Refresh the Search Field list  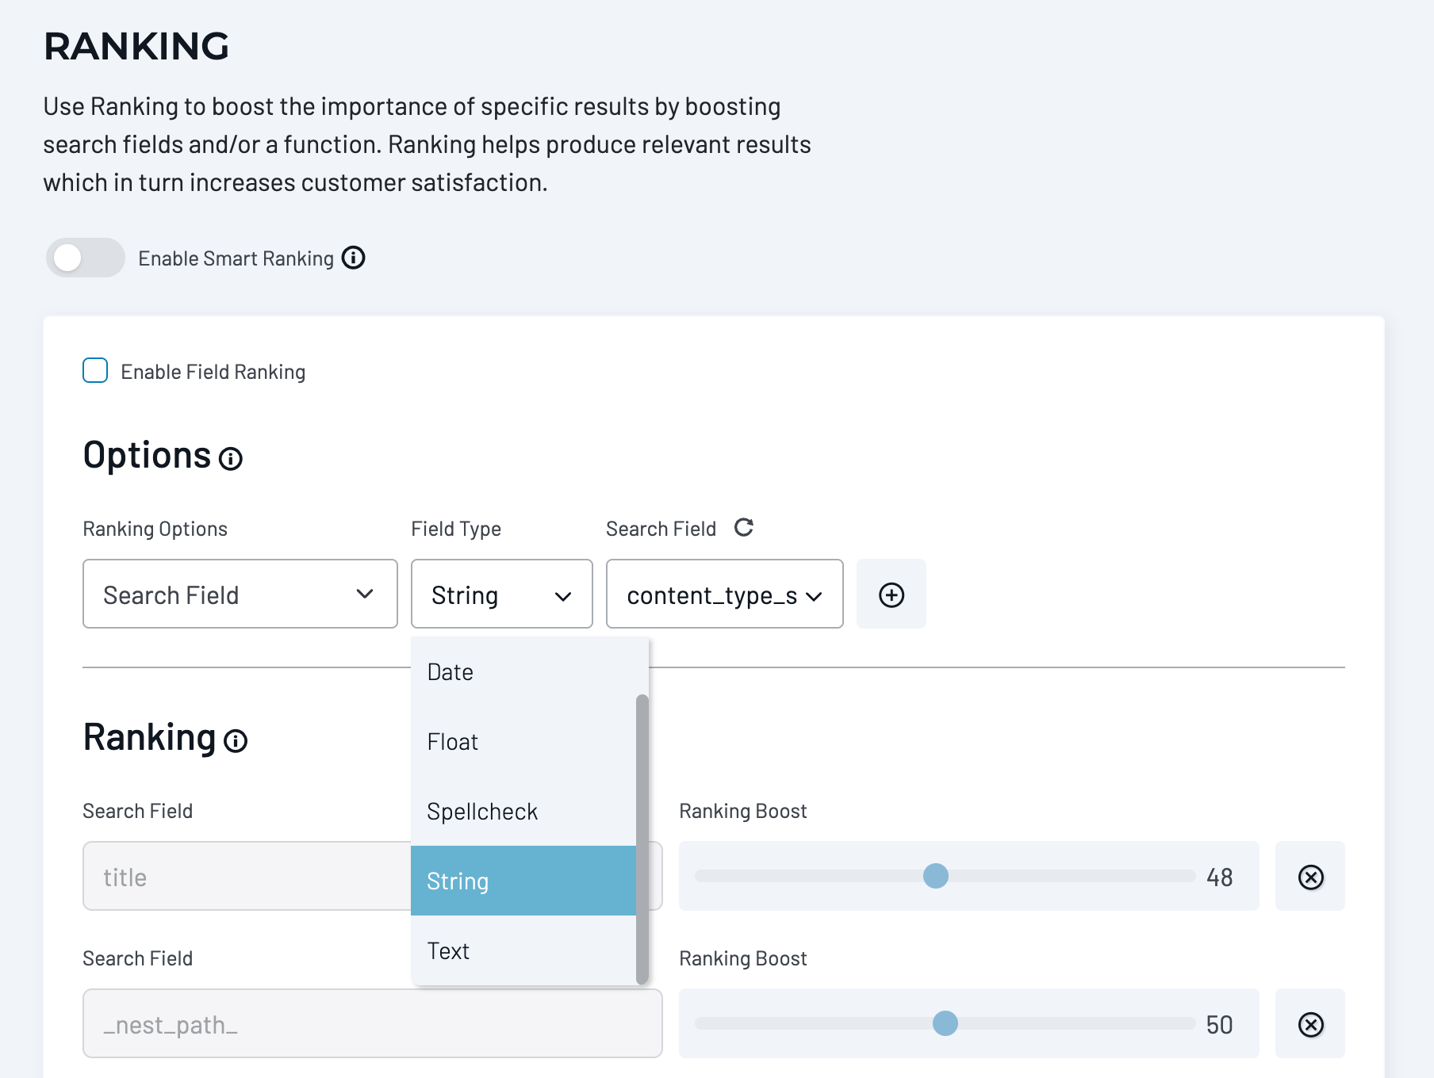coord(743,527)
